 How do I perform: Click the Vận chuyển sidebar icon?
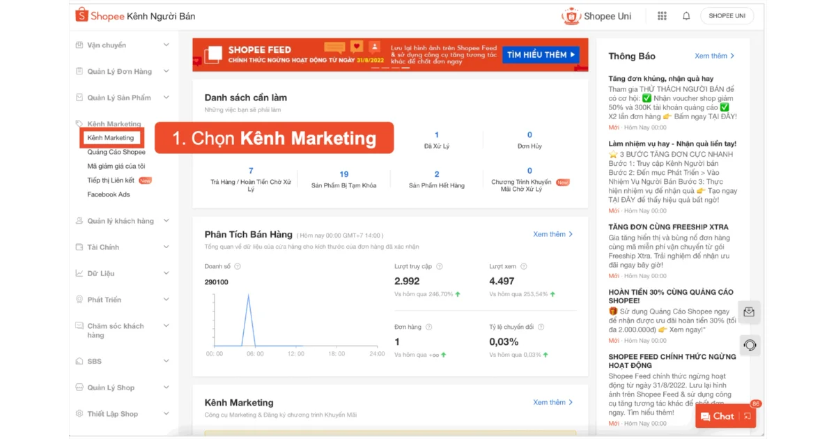pos(79,45)
